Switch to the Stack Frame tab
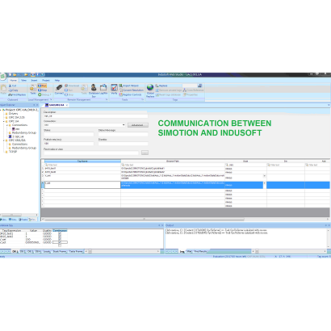Image resolution: width=331 pixels, height=331 pixels. 60,251
